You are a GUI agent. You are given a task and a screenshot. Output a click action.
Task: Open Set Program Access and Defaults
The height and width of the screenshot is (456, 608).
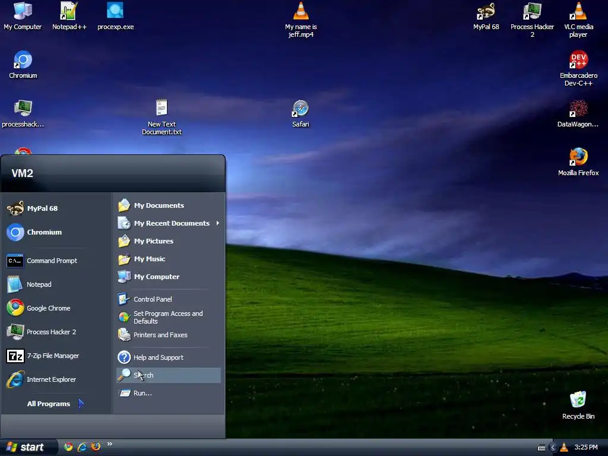tap(169, 317)
